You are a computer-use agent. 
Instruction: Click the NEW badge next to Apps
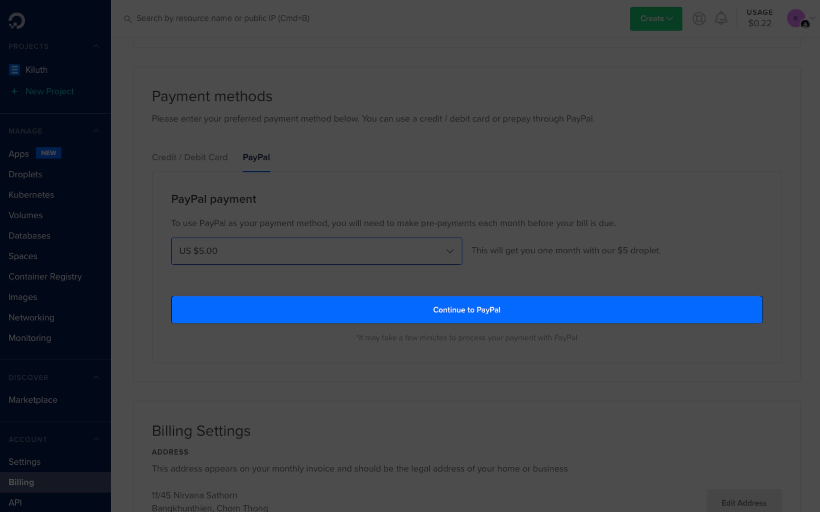48,153
